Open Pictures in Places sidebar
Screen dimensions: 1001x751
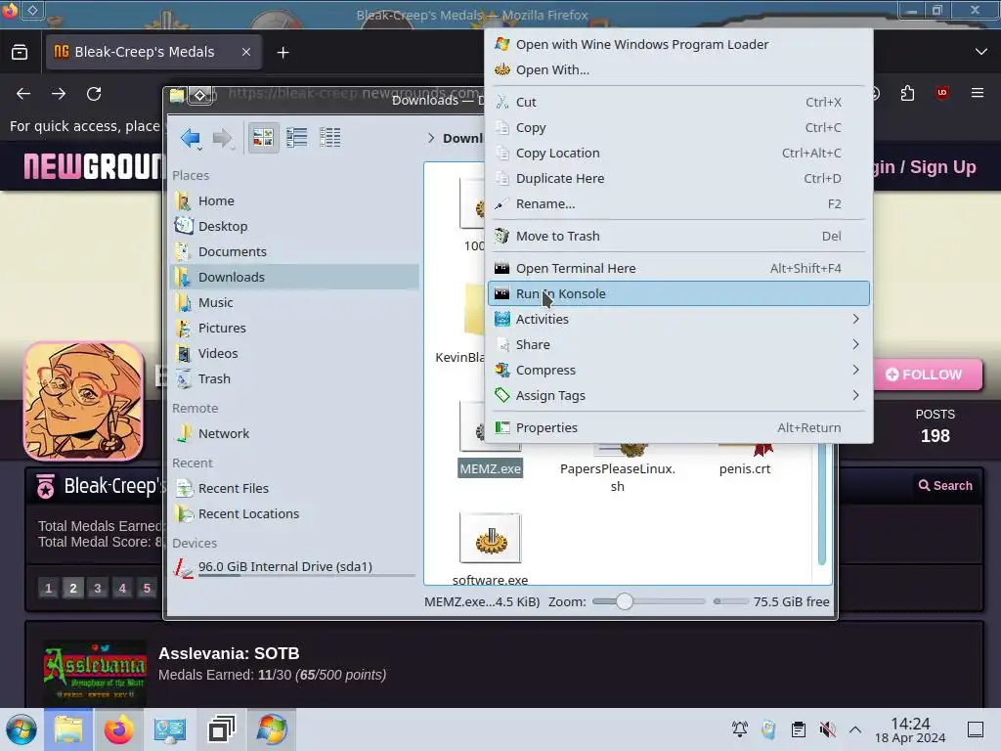coord(295,328)
